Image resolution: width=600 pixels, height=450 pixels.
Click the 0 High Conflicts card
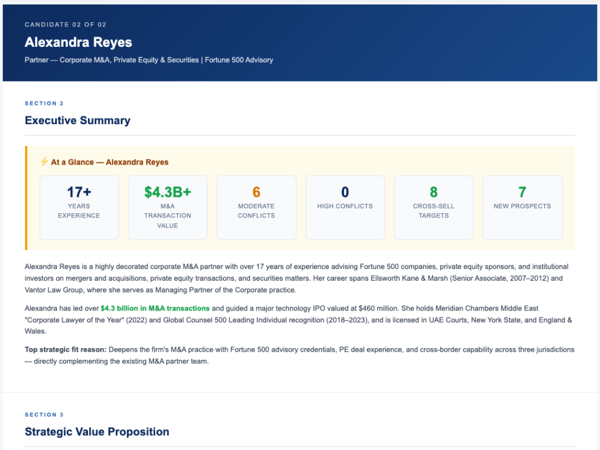click(x=345, y=208)
